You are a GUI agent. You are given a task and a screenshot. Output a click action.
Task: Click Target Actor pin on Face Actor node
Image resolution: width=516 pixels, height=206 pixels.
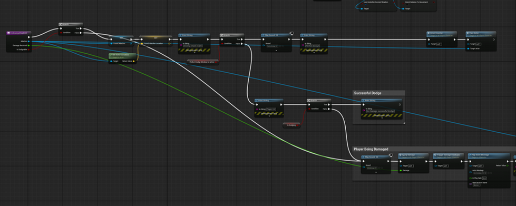tap(468, 48)
